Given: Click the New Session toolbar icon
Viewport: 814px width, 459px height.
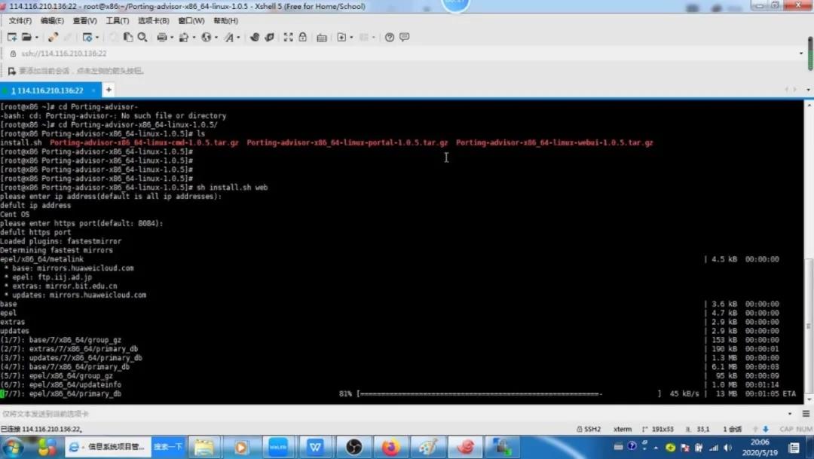Looking at the screenshot, I should (11, 37).
